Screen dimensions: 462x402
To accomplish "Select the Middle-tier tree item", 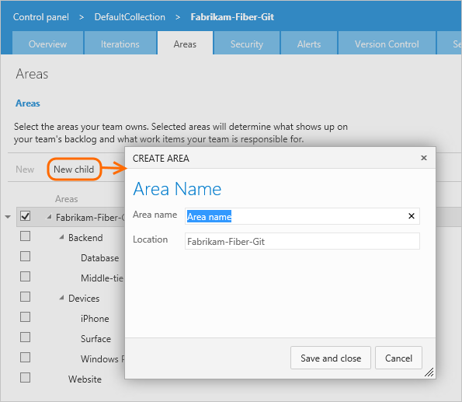I will [x=102, y=278].
